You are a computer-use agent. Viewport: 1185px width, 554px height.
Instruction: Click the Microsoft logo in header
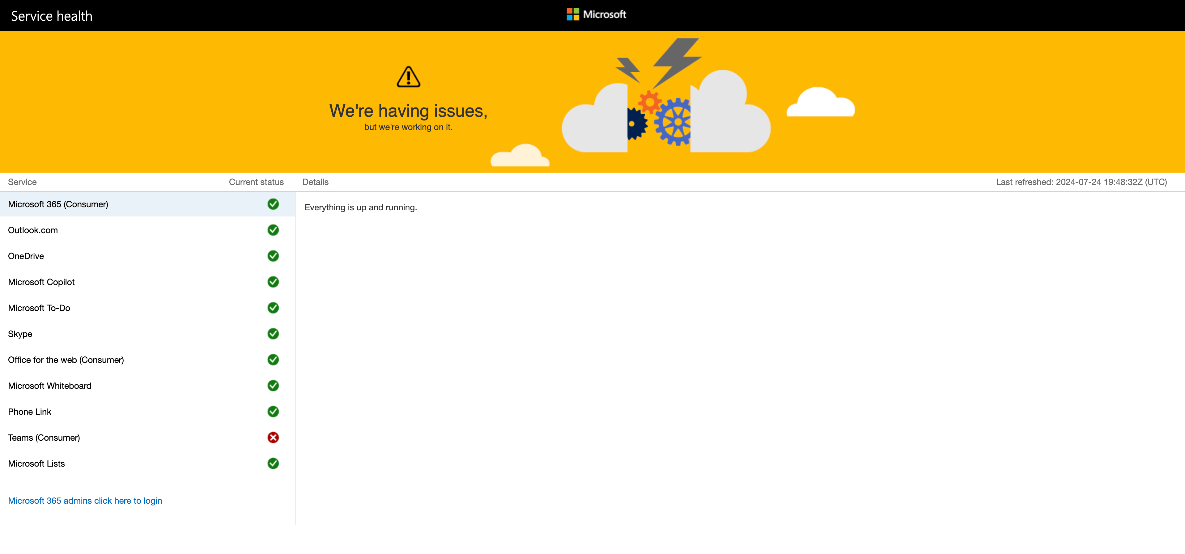pyautogui.click(x=596, y=15)
